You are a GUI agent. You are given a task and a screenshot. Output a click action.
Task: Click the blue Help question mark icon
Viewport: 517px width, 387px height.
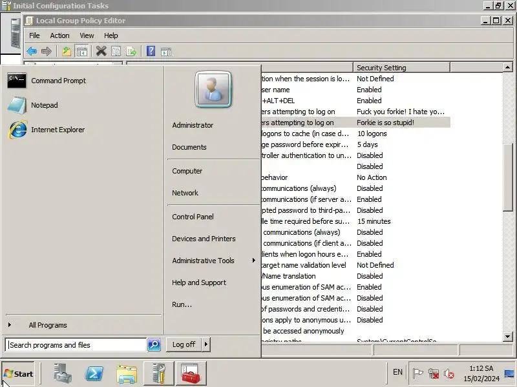click(151, 52)
